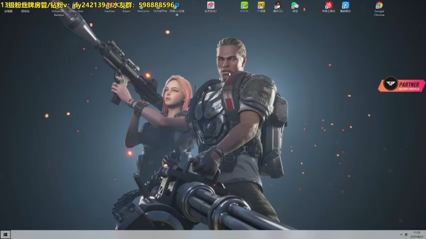
Task: Open the 腾讯QQ penguin shortcut
Action: pyautogui.click(x=278, y=7)
